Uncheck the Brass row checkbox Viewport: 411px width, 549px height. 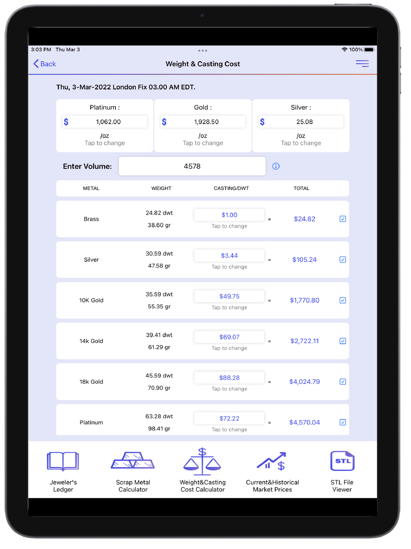pos(343,219)
